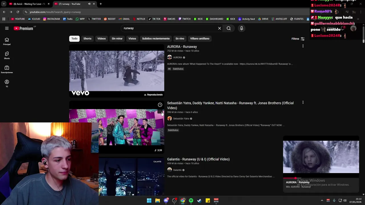The height and width of the screenshot is (205, 365).
Task: Select the En vivo filter chip
Action: tap(180, 38)
